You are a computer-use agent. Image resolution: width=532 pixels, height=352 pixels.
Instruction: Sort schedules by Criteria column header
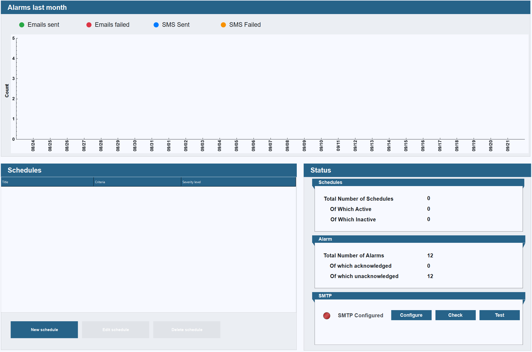137,182
